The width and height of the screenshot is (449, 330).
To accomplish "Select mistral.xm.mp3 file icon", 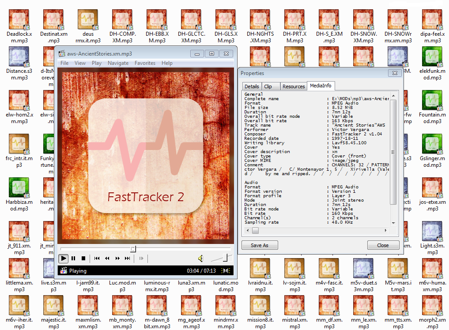I will pos(294,306).
